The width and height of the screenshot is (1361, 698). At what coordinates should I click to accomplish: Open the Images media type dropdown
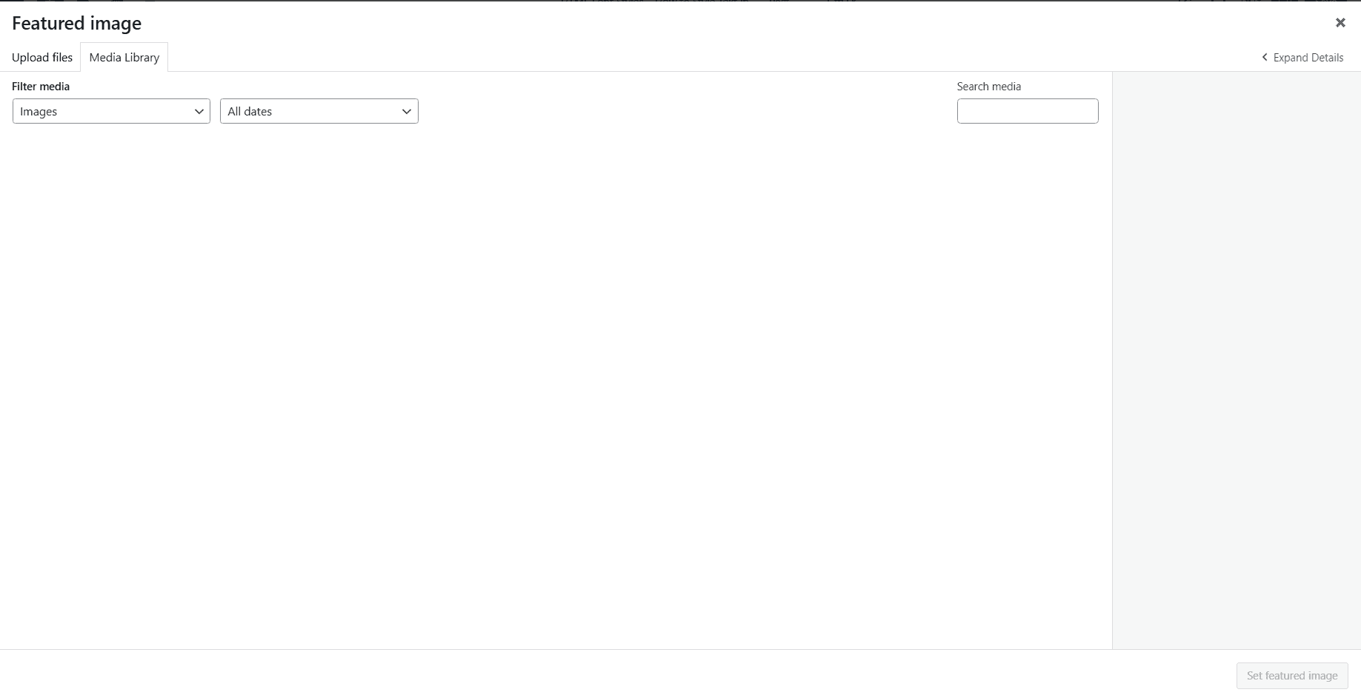(111, 111)
